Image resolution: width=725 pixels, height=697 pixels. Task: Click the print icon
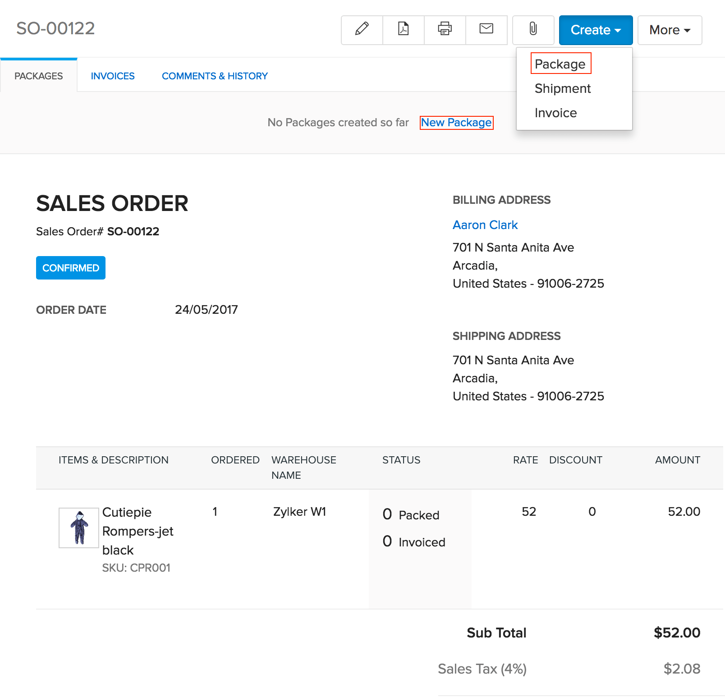click(x=445, y=30)
